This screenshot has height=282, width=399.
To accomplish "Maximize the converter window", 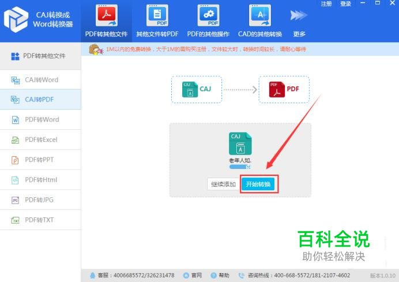I will click(378, 3).
